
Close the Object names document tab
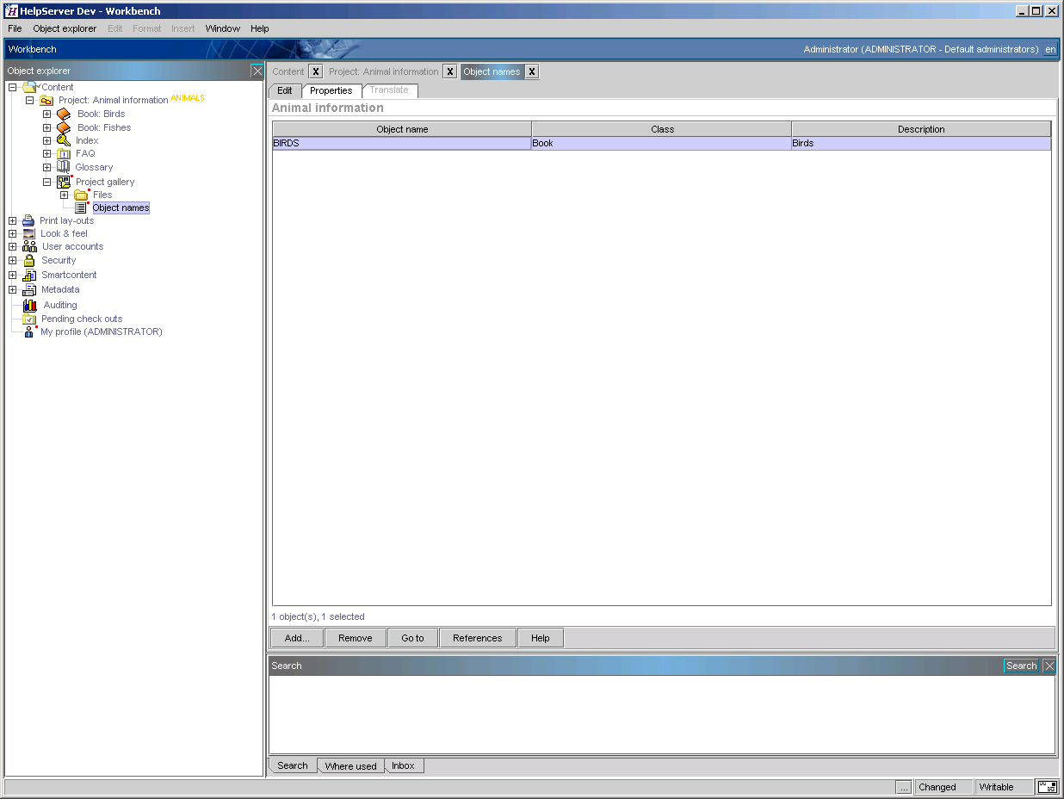(x=532, y=71)
